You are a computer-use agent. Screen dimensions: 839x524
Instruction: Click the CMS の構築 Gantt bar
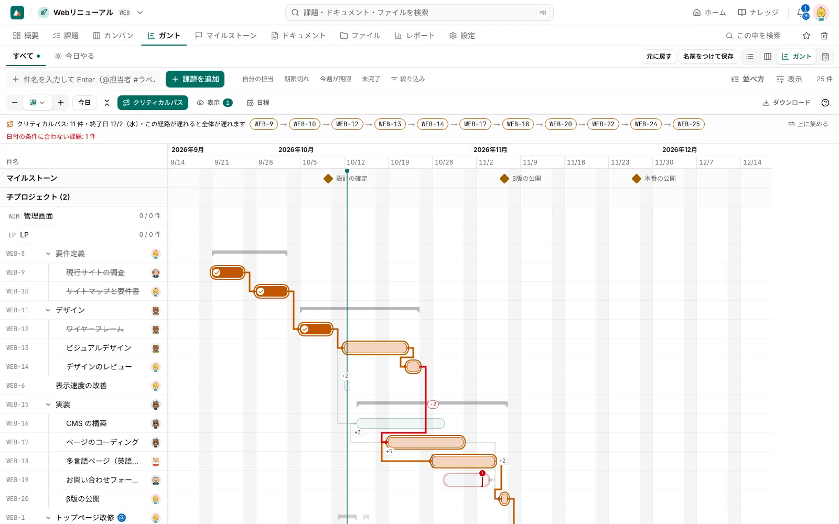401,423
